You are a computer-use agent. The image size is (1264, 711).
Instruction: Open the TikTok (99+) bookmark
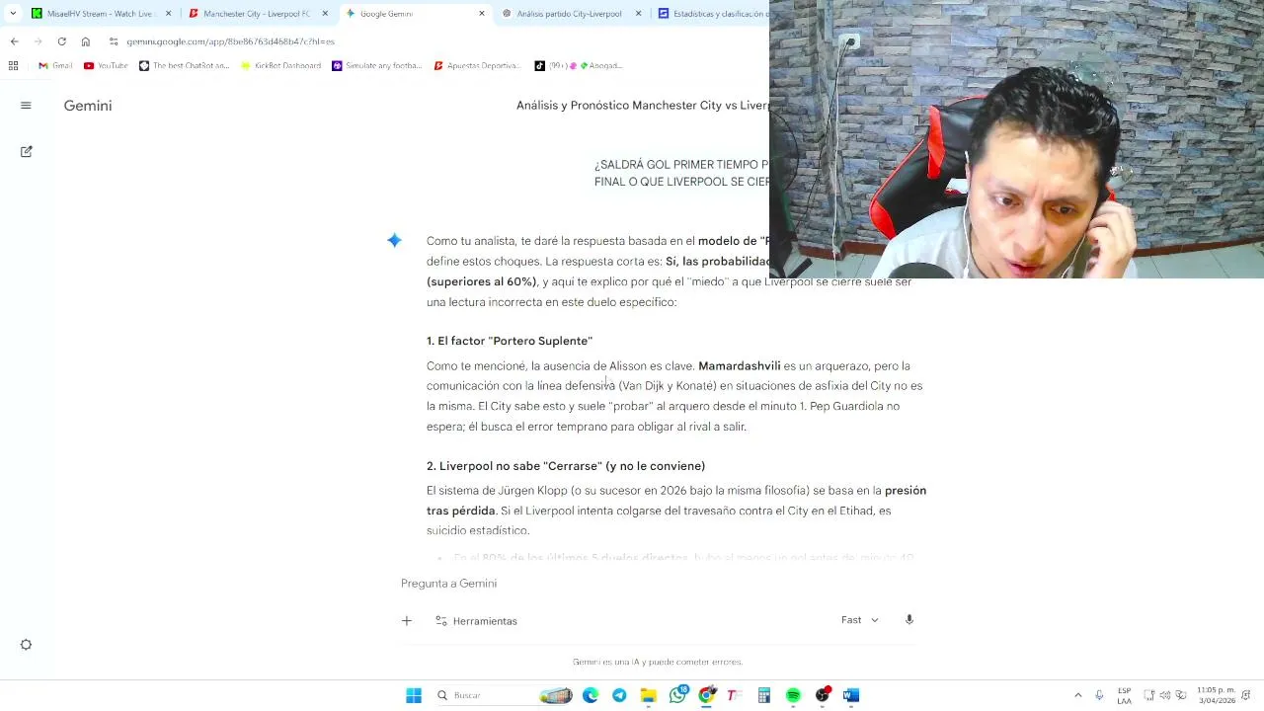(578, 66)
